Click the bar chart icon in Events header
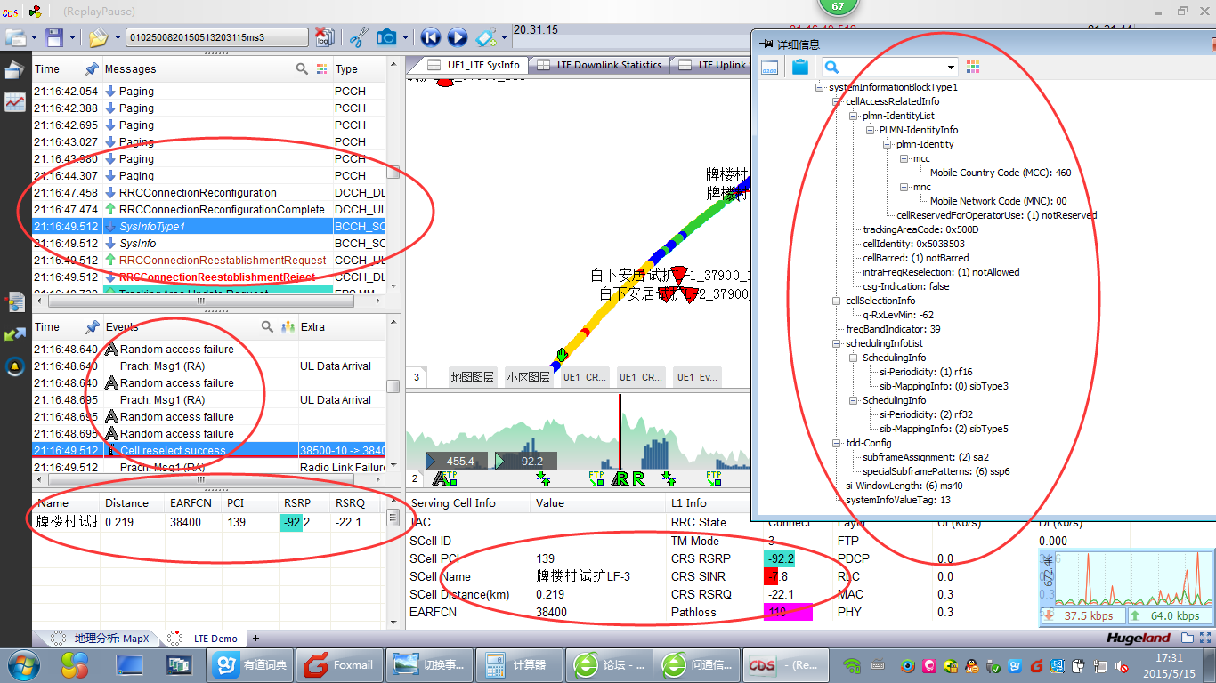Image resolution: width=1216 pixels, height=683 pixels. [288, 326]
